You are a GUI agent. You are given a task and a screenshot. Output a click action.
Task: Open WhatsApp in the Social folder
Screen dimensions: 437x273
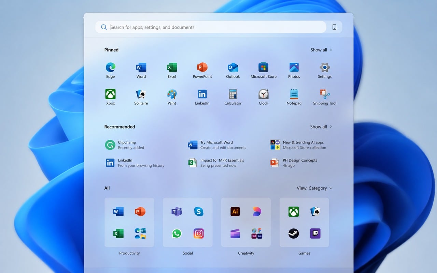tap(177, 233)
